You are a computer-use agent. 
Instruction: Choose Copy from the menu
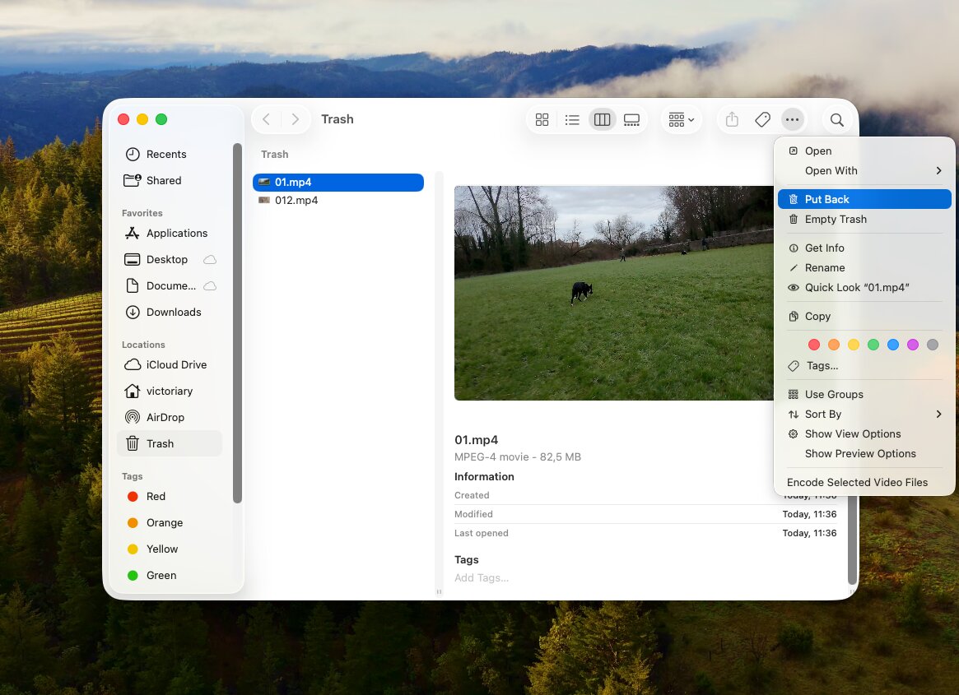(864, 316)
